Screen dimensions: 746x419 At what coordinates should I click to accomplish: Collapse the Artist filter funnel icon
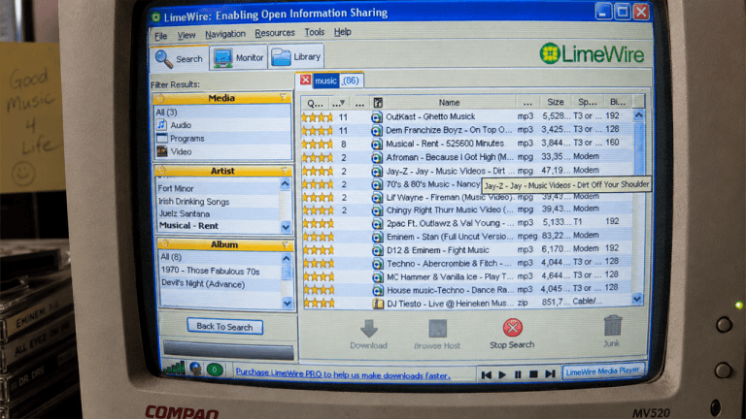pyautogui.click(x=284, y=170)
